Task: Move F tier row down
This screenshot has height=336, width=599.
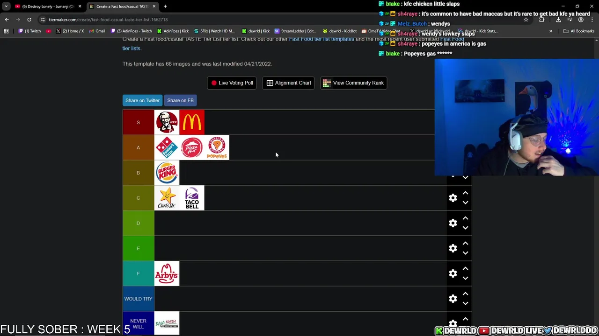Action: click(465, 278)
